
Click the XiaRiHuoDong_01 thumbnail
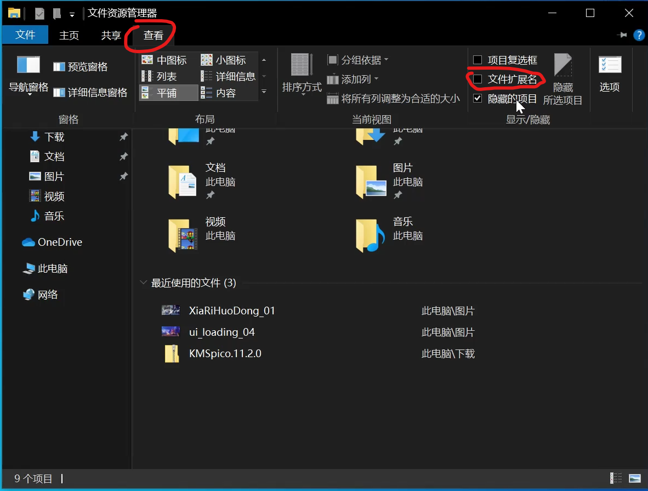tap(170, 311)
